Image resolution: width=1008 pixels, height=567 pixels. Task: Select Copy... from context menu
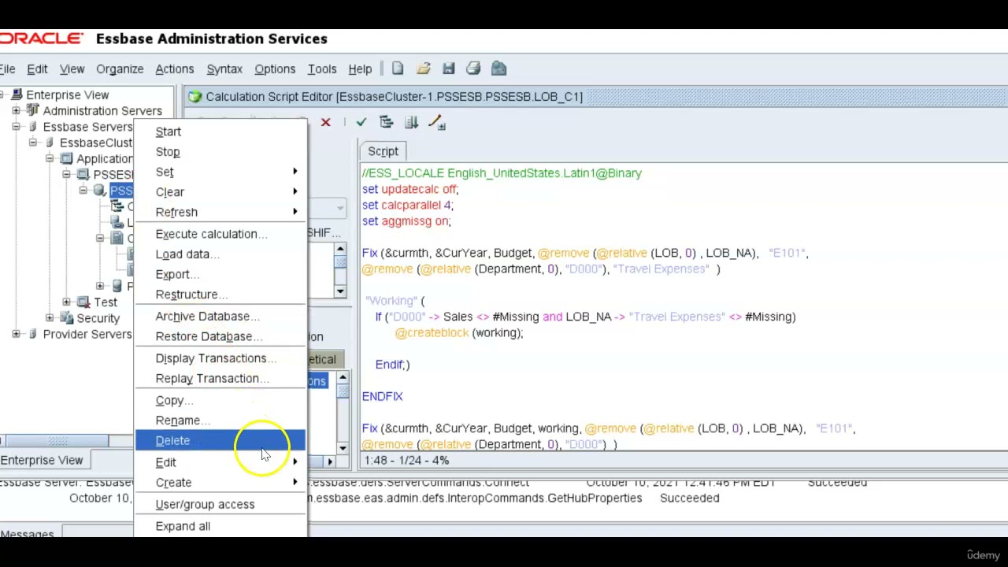click(x=220, y=400)
